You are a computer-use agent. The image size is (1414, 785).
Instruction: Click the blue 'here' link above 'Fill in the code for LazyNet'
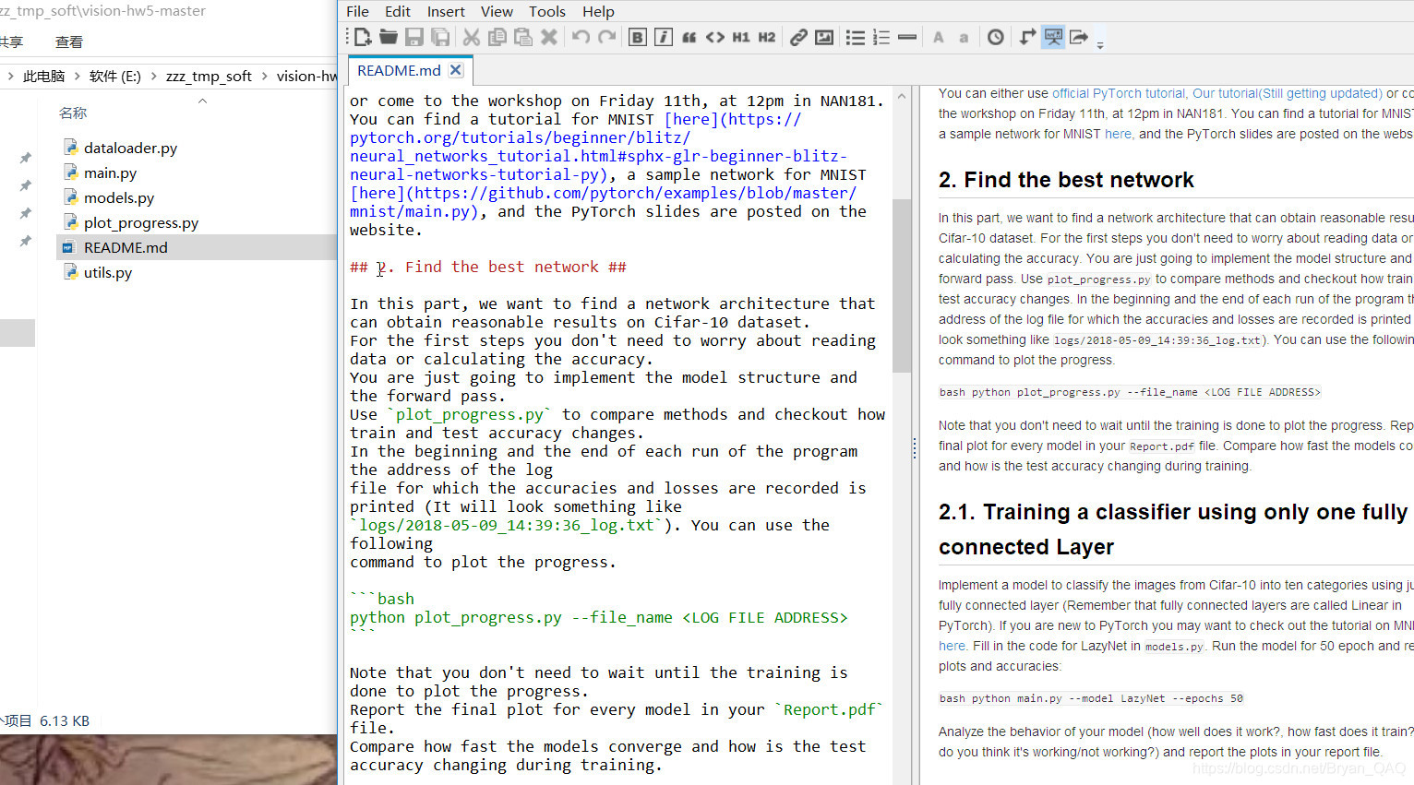pyautogui.click(x=952, y=646)
